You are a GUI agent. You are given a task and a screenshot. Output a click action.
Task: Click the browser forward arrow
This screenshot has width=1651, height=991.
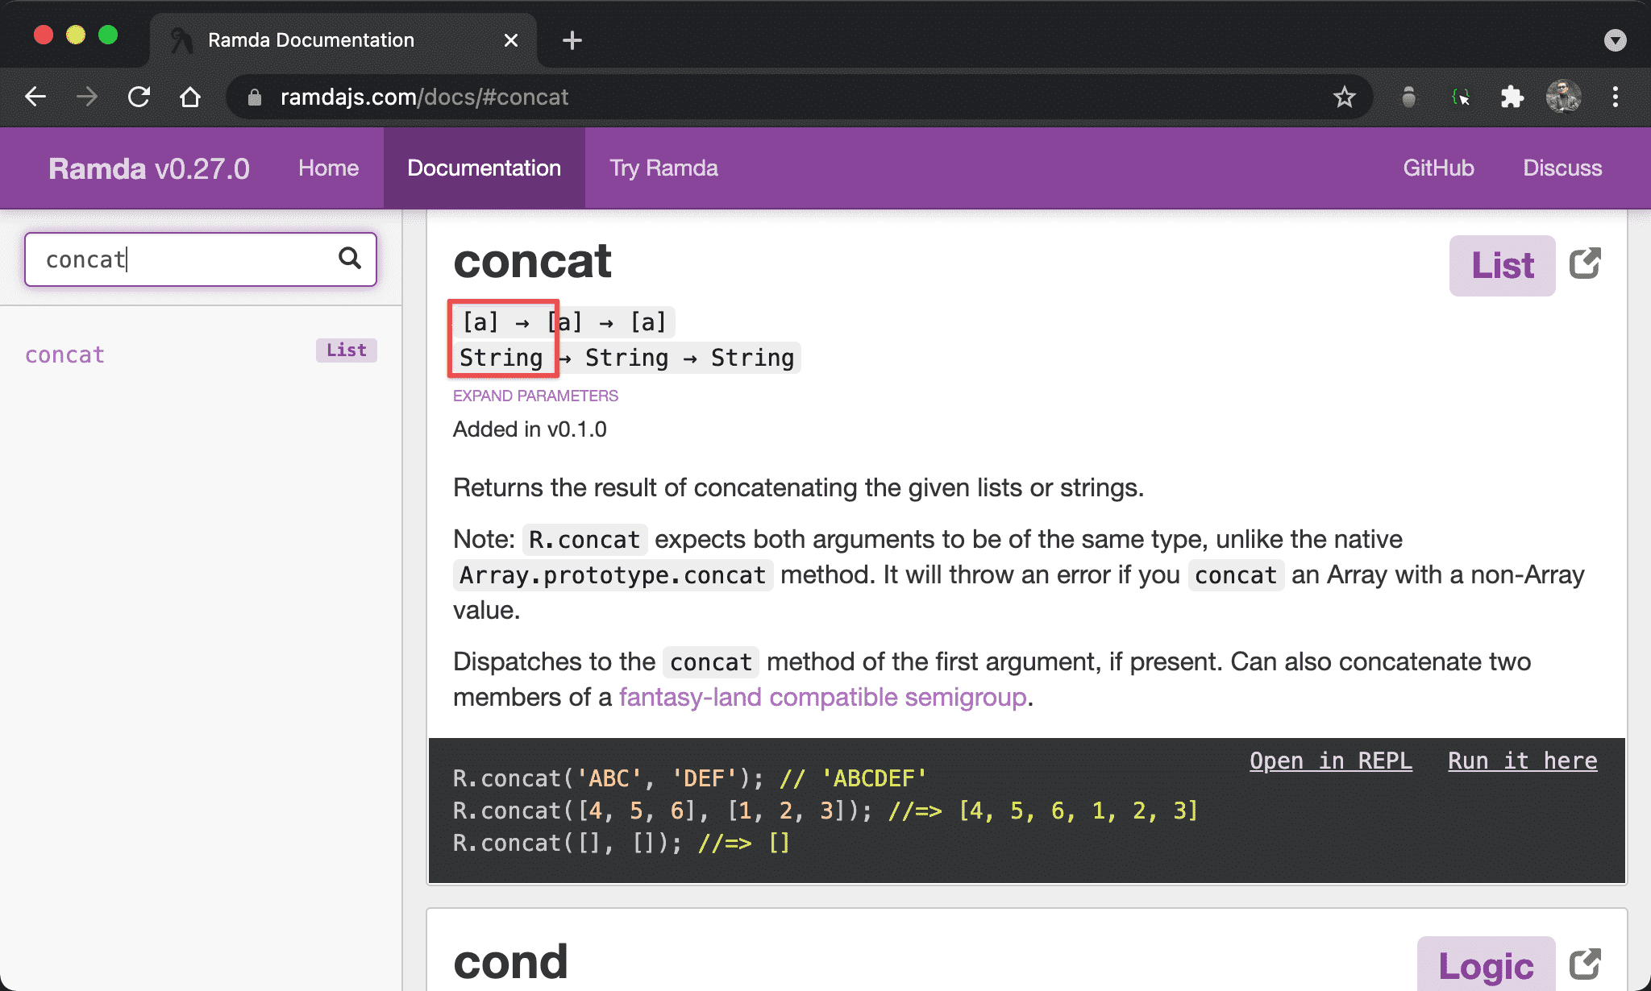(87, 97)
